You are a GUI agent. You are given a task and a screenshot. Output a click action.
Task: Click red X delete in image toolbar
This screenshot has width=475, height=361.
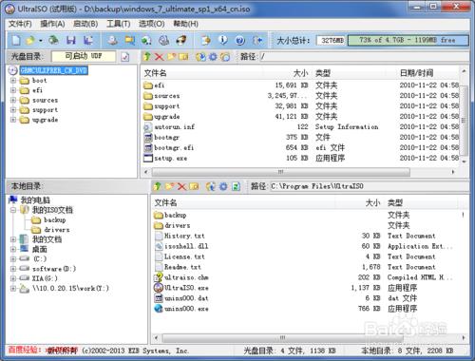[159, 57]
